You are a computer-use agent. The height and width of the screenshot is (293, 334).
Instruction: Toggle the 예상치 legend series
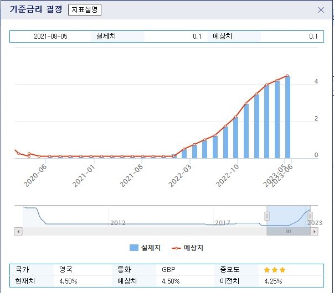click(187, 248)
